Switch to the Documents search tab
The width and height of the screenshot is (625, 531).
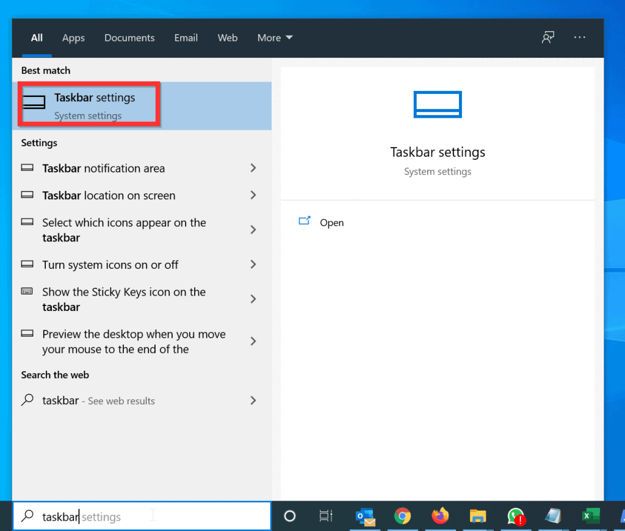point(129,37)
